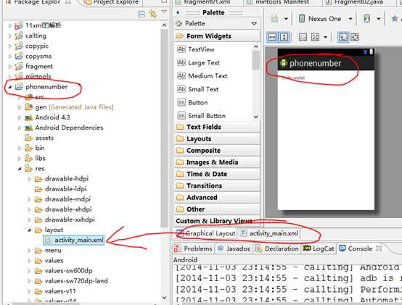
Task: Select the Console view tab
Action: pyautogui.click(x=356, y=248)
